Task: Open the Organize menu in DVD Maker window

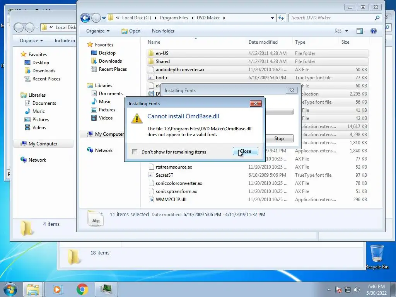Action: point(98,31)
